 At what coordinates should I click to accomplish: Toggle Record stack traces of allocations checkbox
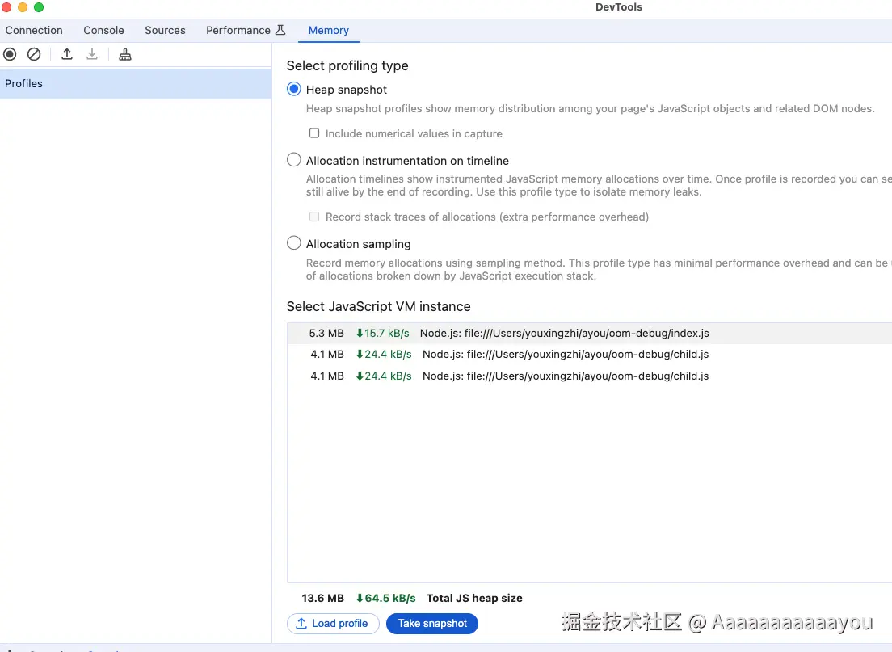(x=314, y=217)
